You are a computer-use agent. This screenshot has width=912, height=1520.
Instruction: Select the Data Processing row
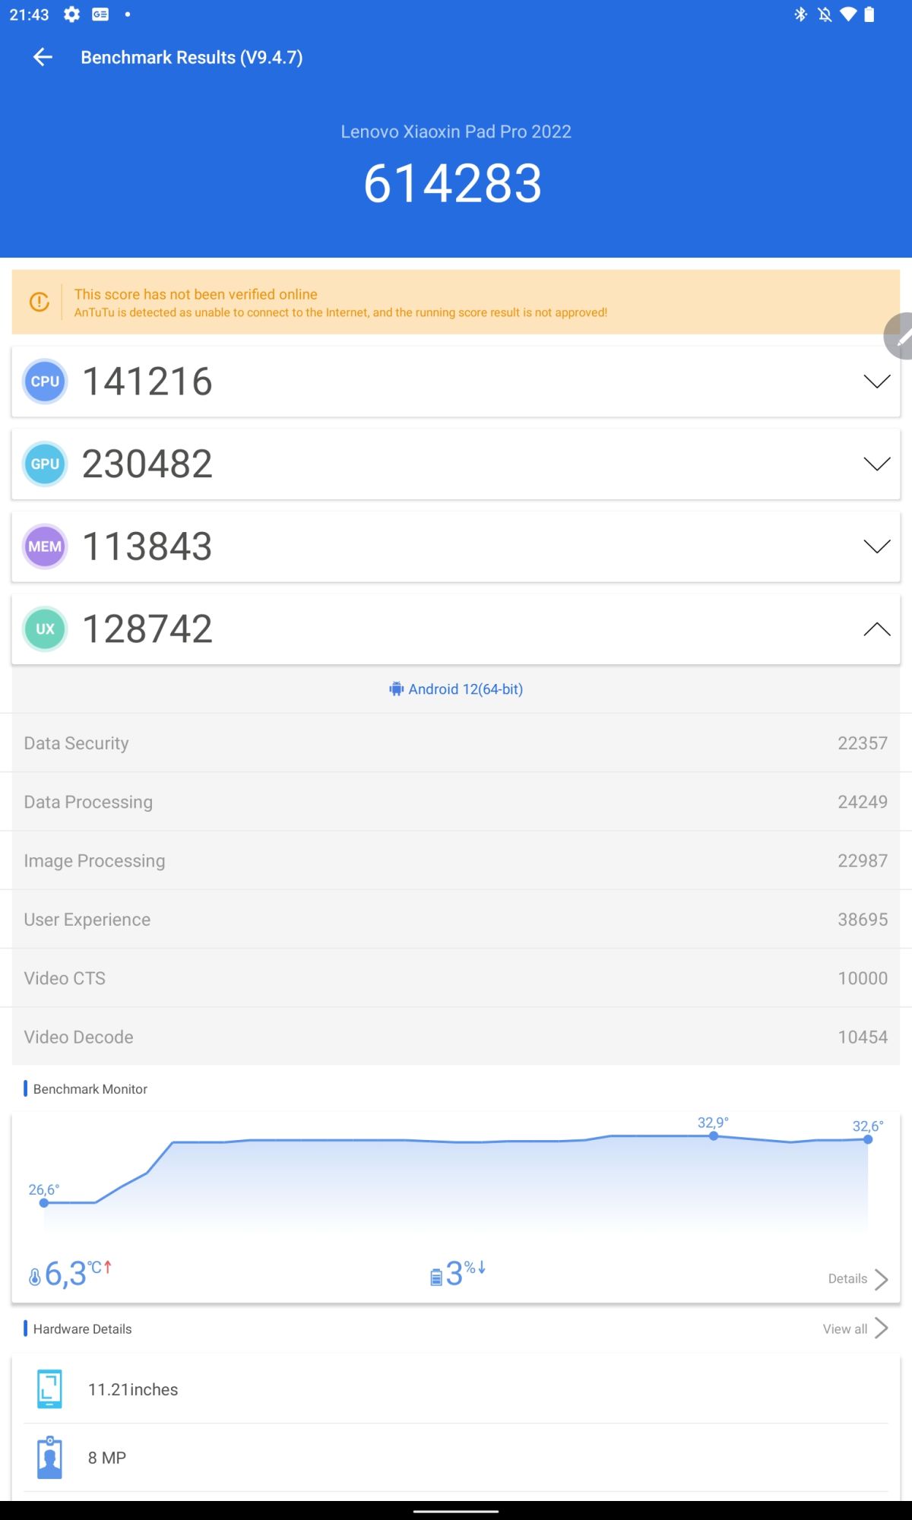(x=456, y=802)
